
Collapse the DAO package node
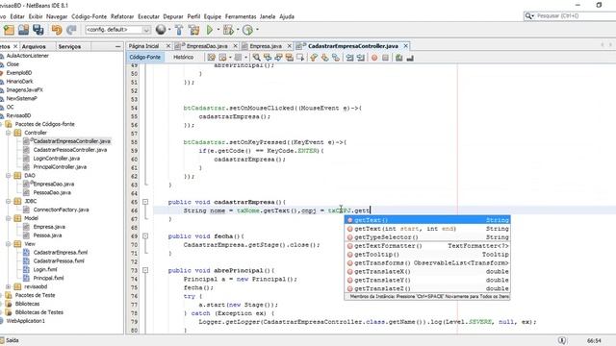[9, 175]
